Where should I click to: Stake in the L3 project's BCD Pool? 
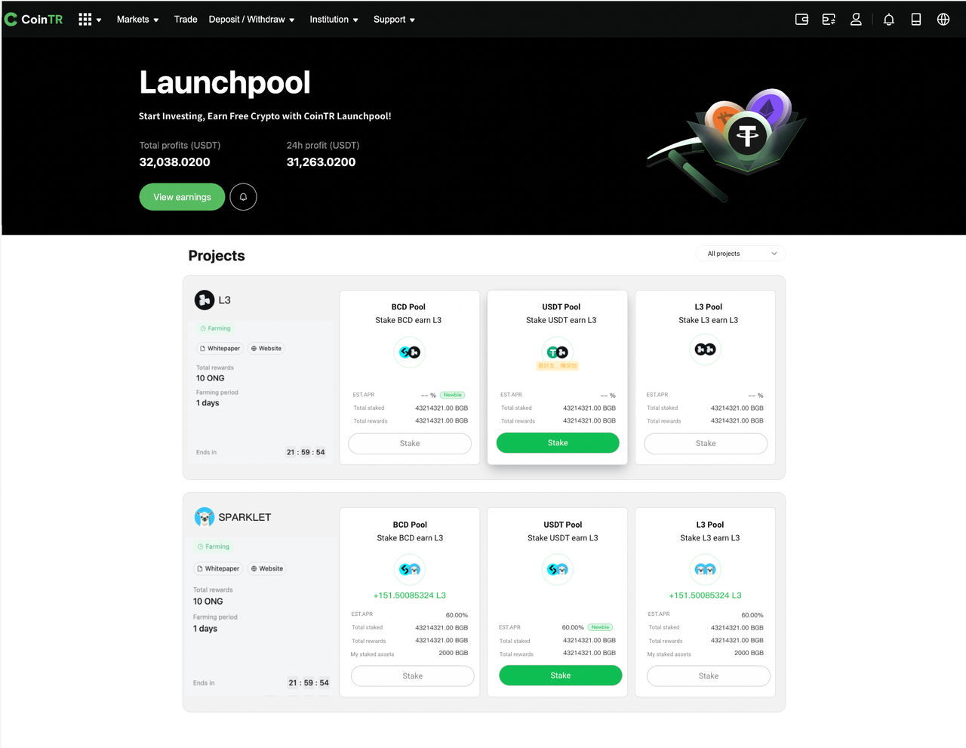(x=410, y=444)
